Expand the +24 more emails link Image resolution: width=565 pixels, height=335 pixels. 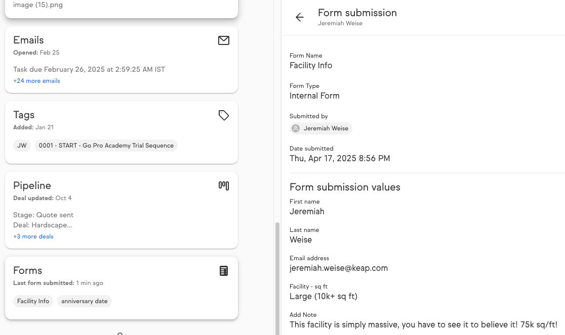click(36, 81)
